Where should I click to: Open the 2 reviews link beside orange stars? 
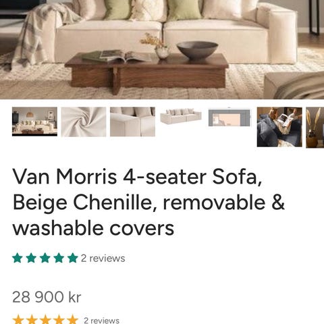click(101, 320)
